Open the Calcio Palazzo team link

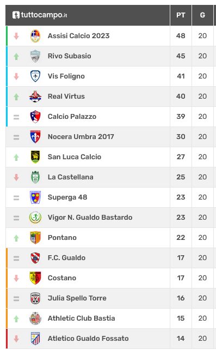coord(72,117)
